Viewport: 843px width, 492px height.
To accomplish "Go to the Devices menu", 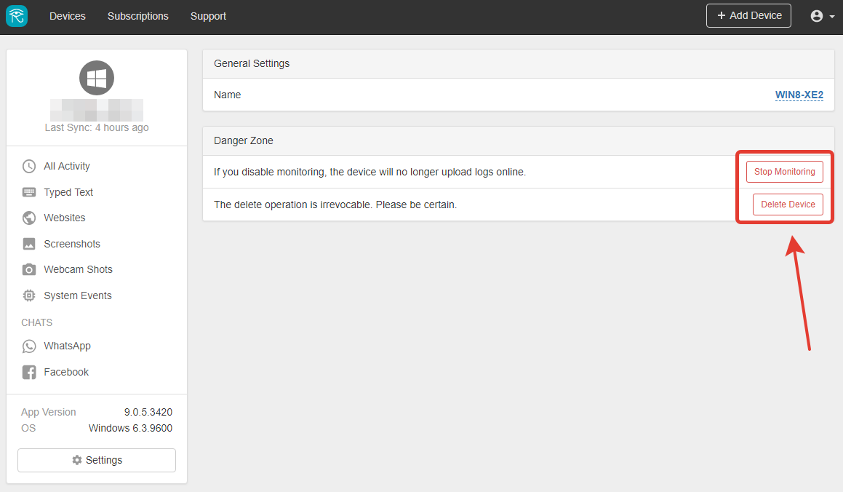I will pos(67,16).
